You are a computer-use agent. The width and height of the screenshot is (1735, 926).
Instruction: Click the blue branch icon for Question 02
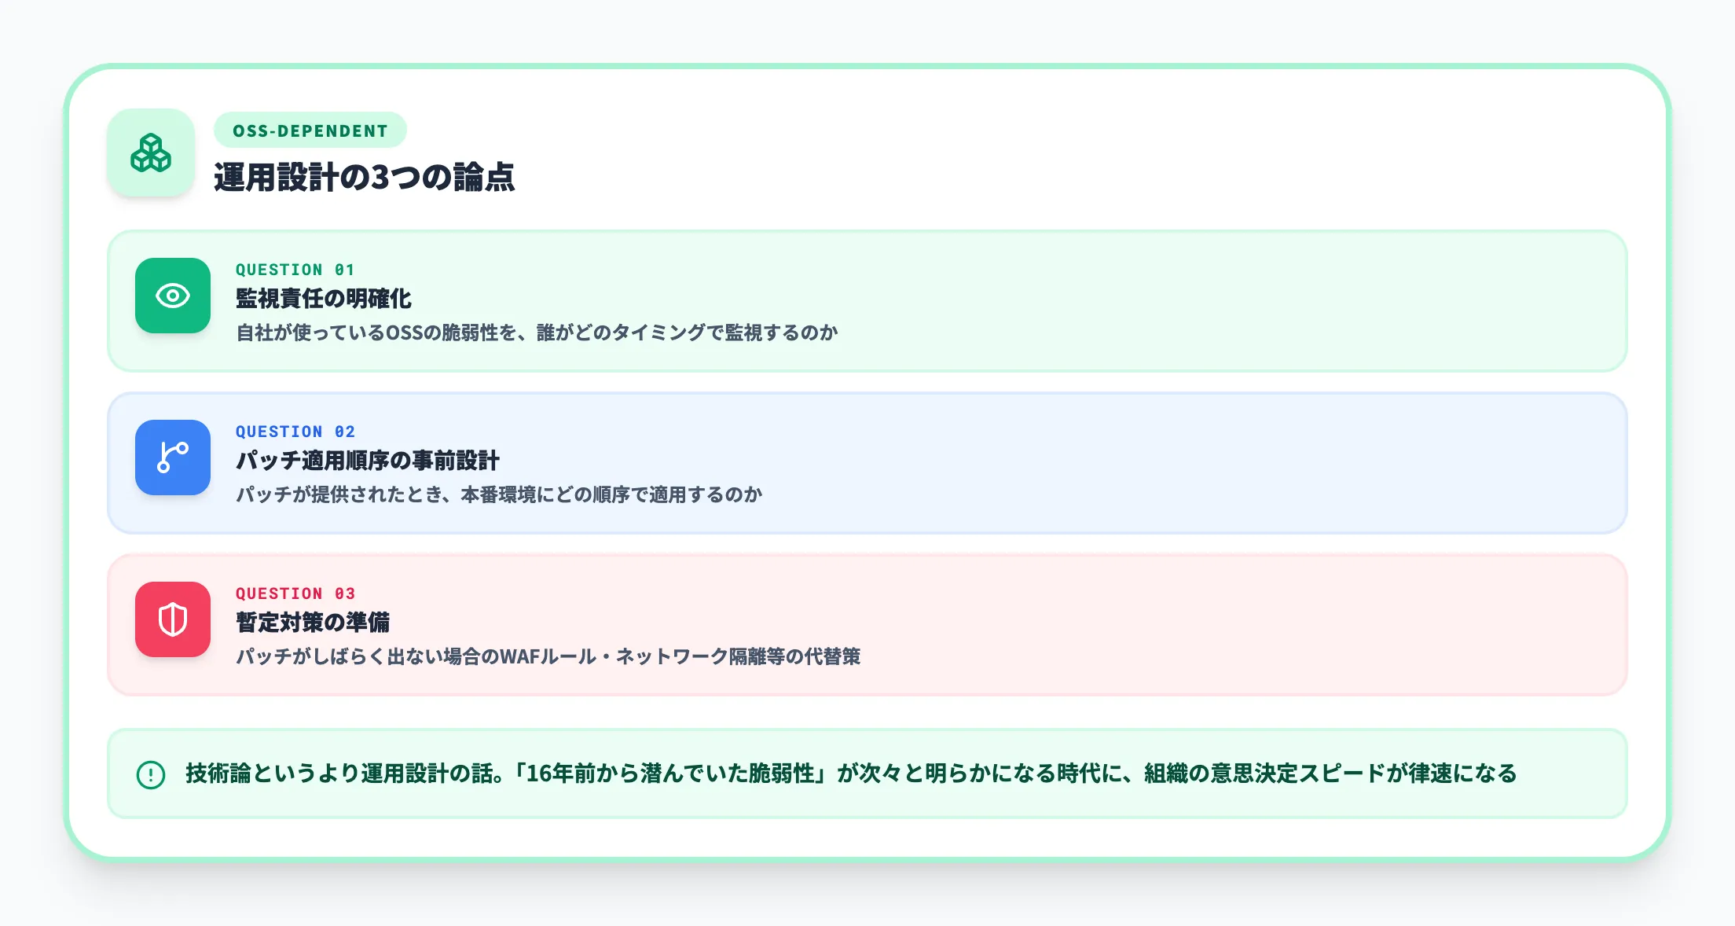click(173, 459)
